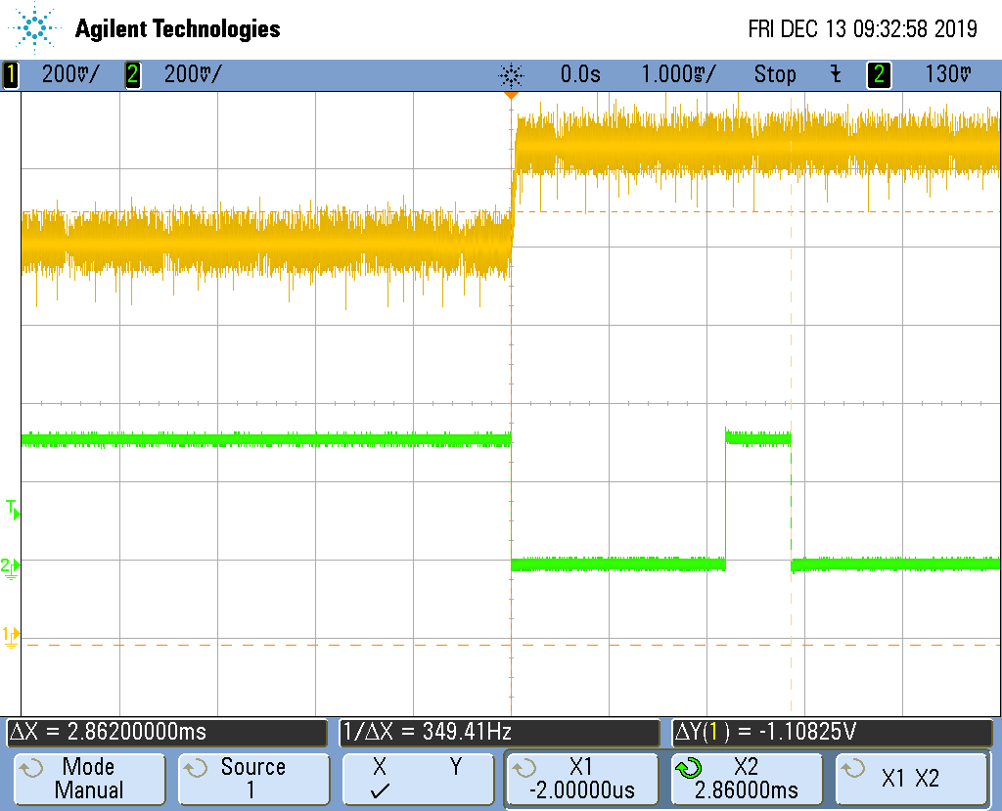1002x811 pixels.
Task: Select the X1 X2 linked cursors softkey
Action: click(x=911, y=779)
